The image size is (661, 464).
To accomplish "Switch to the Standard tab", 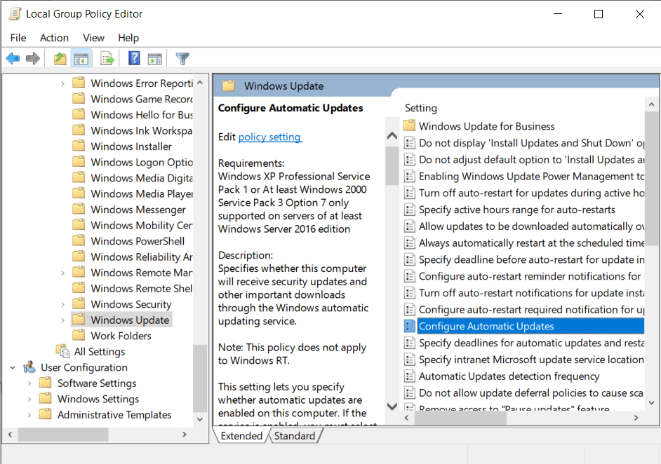I will [294, 435].
